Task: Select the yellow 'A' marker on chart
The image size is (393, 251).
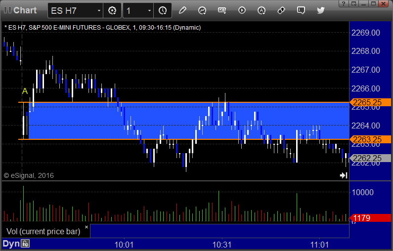Action: (x=25, y=91)
